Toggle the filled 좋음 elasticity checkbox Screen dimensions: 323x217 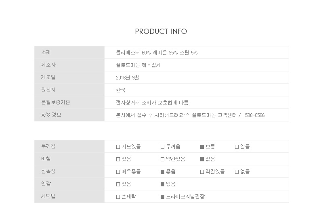[162, 172]
